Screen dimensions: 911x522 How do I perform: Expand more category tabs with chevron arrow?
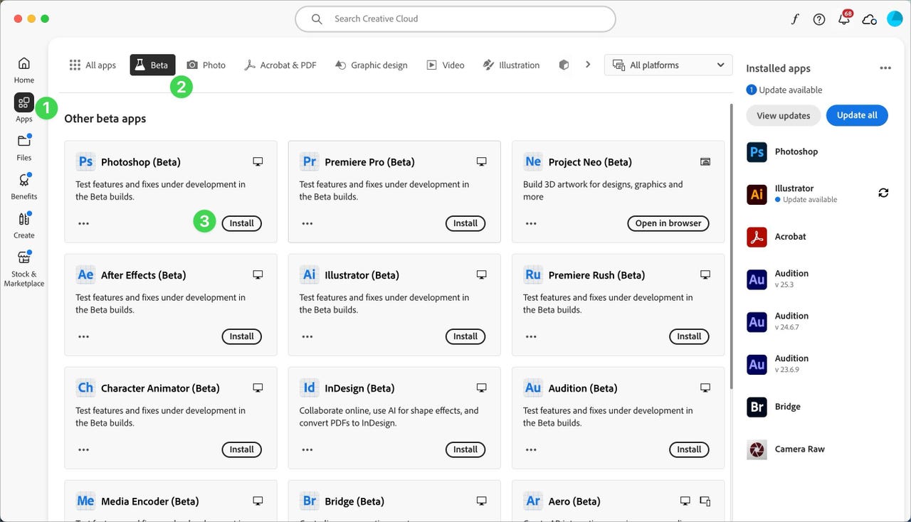tap(588, 65)
